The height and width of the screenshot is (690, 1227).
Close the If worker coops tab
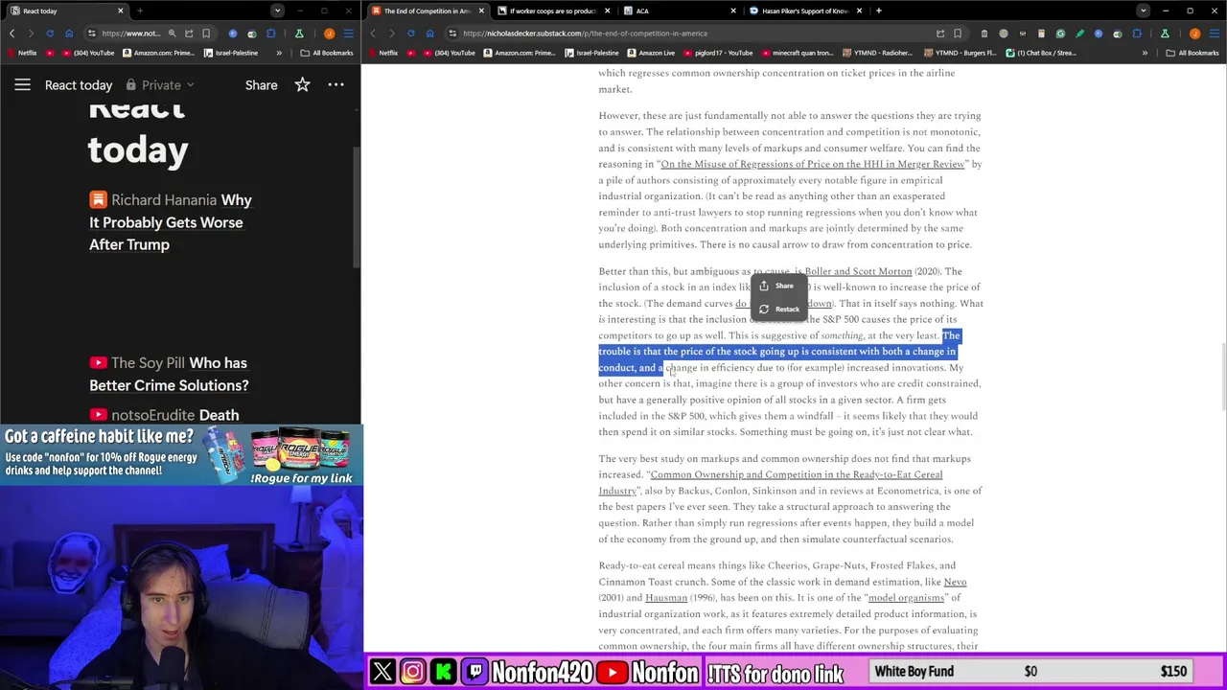click(607, 11)
